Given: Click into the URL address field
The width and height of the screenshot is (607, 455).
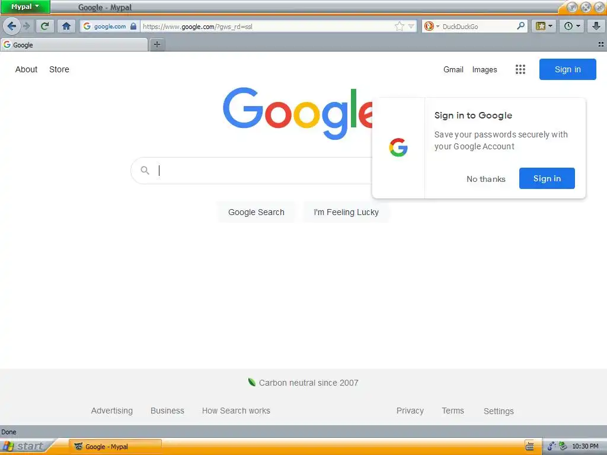Looking at the screenshot, I should click(x=267, y=26).
